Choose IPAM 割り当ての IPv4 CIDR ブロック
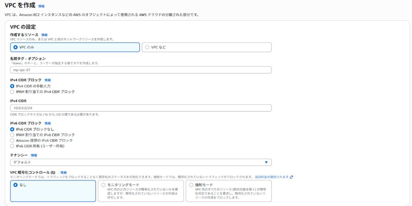 pyautogui.click(x=12, y=92)
